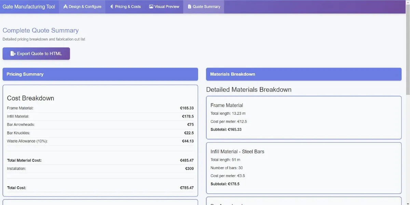Select the €44.13 waste value

pyautogui.click(x=188, y=141)
